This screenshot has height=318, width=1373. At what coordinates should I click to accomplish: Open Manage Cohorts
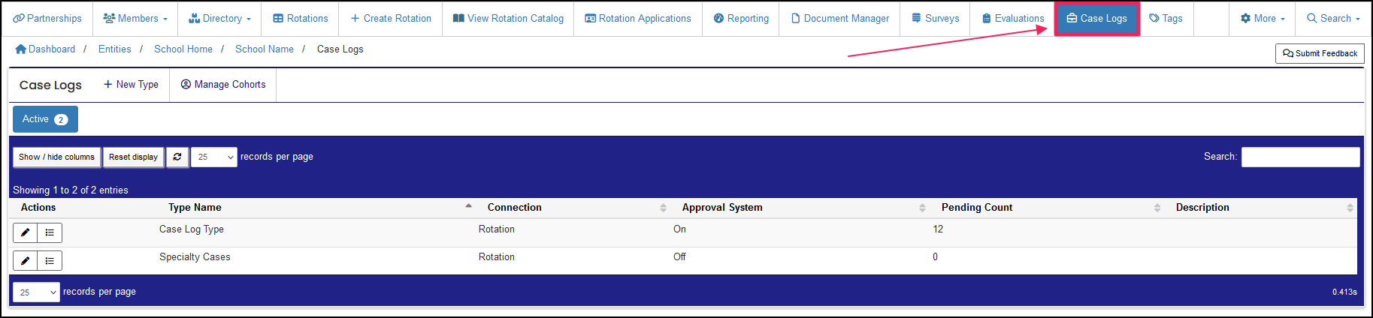point(223,85)
